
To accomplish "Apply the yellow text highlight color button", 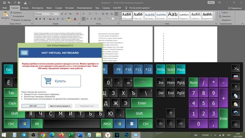I will point(69,19).
